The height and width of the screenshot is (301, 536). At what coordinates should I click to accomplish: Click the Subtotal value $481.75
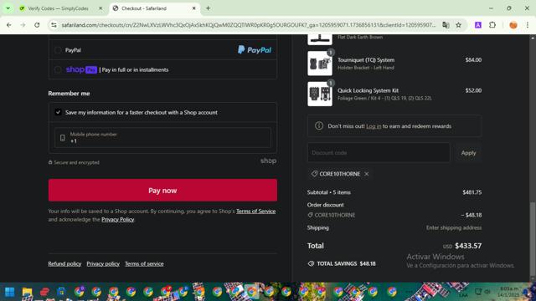472,192
